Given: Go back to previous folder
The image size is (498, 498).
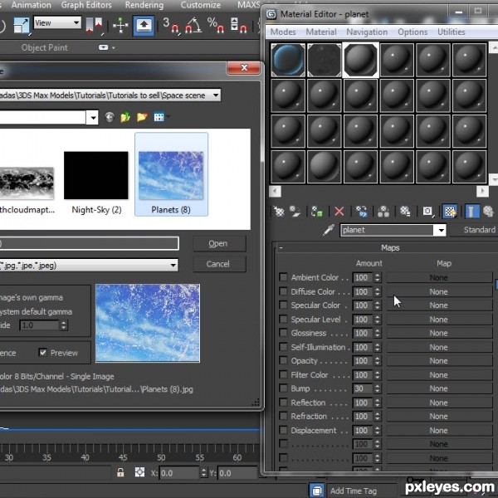Looking at the screenshot, I should 110,118.
